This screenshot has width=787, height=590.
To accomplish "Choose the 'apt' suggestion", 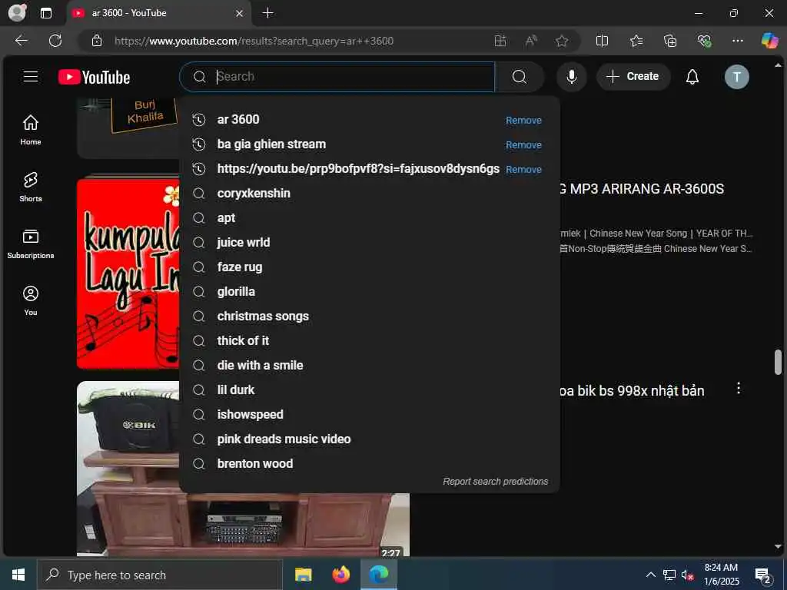I will pos(369,217).
